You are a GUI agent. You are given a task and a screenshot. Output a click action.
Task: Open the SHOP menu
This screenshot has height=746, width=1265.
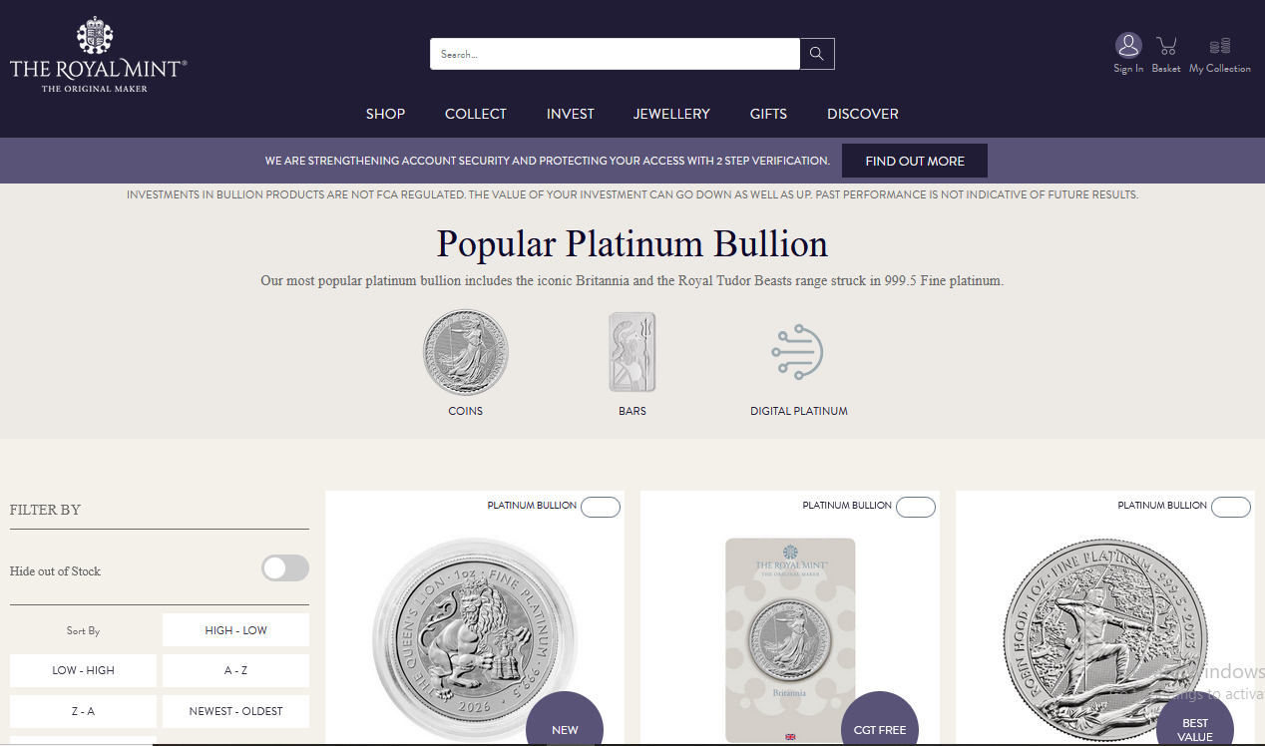pos(385,114)
